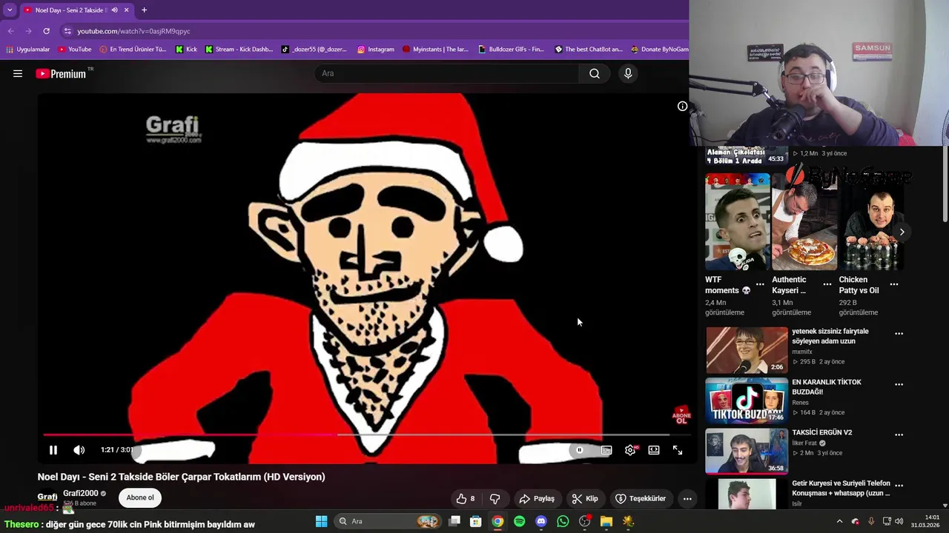Click the YouTube search magnifier button

coord(595,73)
